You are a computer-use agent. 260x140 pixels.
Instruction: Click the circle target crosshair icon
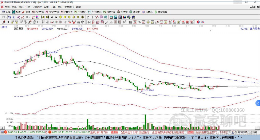[x=52, y=22]
